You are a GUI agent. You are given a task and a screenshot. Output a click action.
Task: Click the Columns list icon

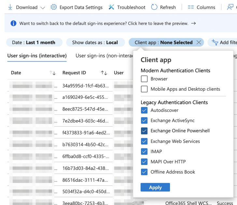point(190,7)
